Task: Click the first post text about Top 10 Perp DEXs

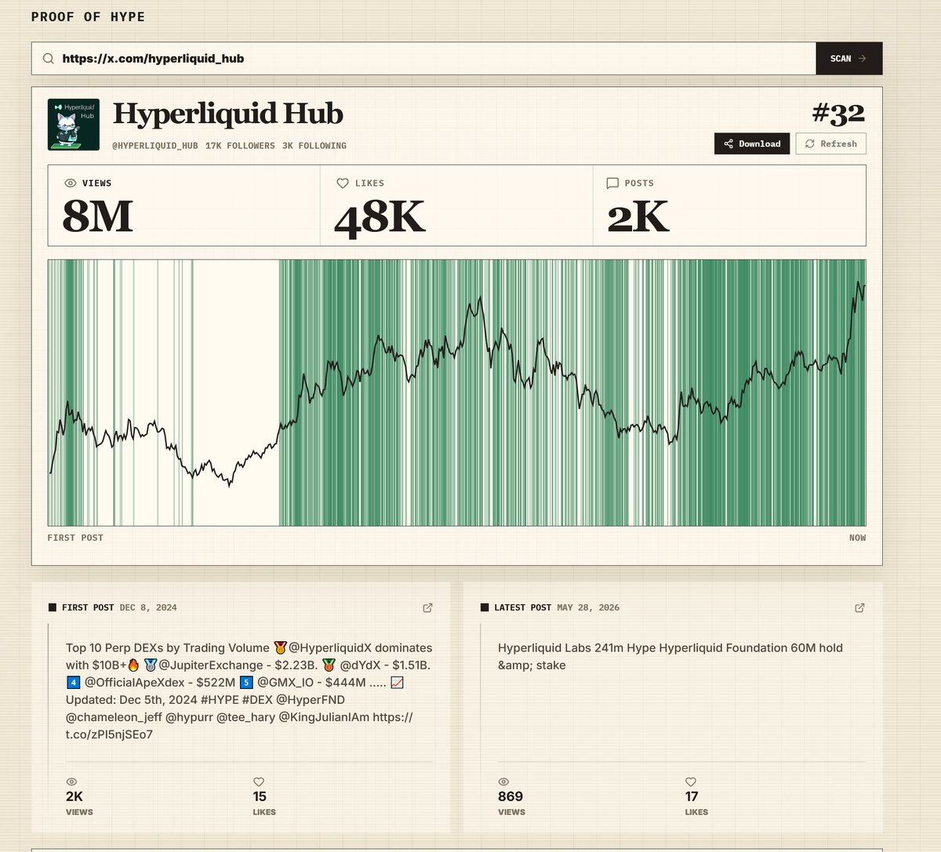Action: (249, 691)
